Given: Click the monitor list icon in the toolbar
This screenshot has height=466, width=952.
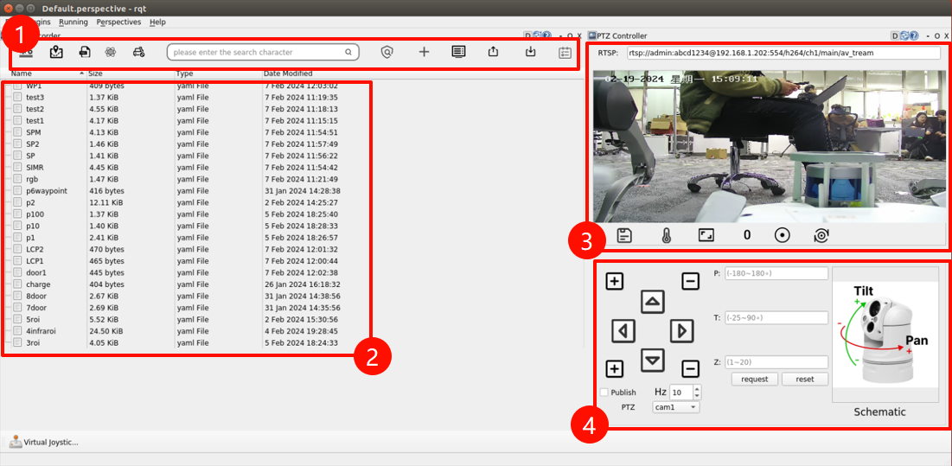Looking at the screenshot, I should 458,52.
